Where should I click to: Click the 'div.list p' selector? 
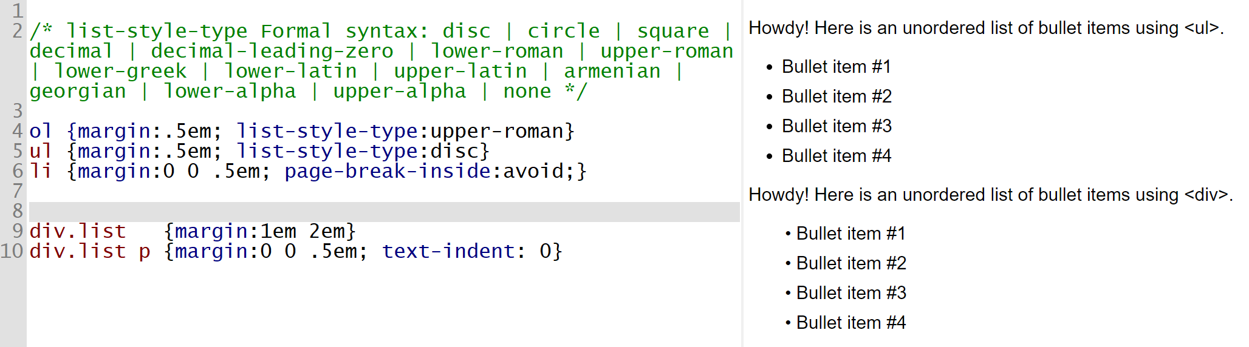(x=90, y=251)
